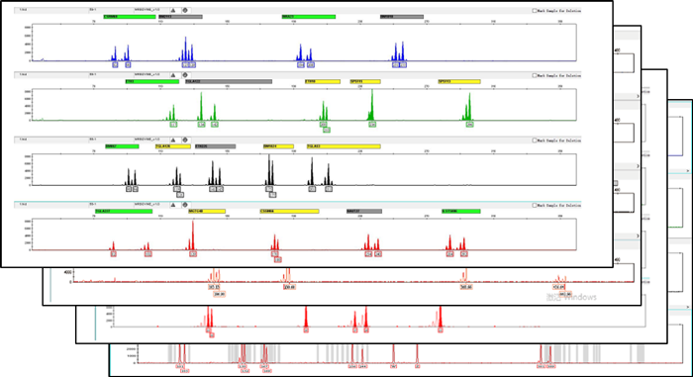Select the gray TGLA122 marker bar in green panel
This screenshot has width=693, height=377.
(x=229, y=82)
